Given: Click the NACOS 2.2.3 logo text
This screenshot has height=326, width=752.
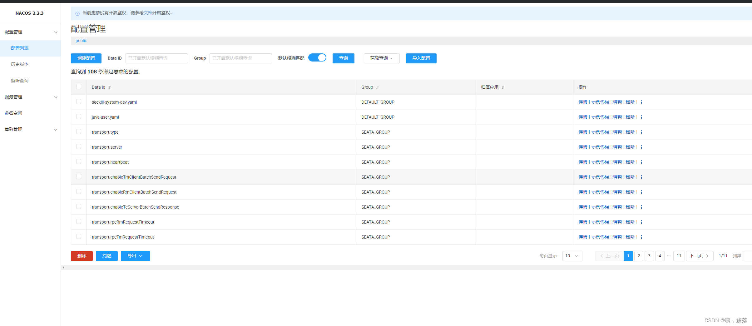Looking at the screenshot, I should point(30,13).
